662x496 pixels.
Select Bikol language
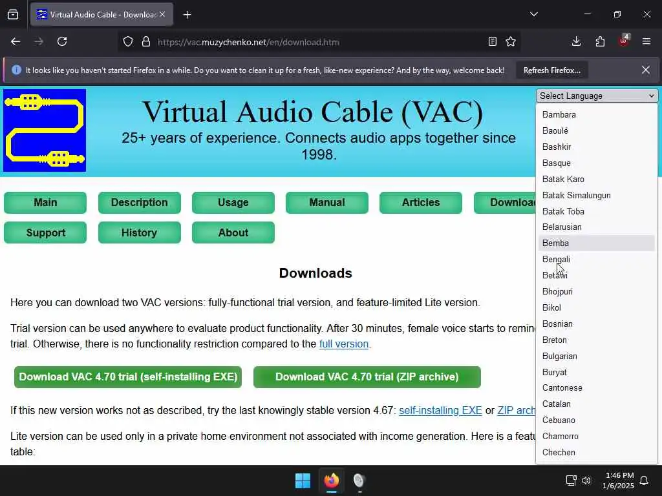597,307
